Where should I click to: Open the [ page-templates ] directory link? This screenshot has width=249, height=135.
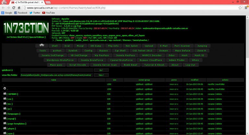coord(17,124)
